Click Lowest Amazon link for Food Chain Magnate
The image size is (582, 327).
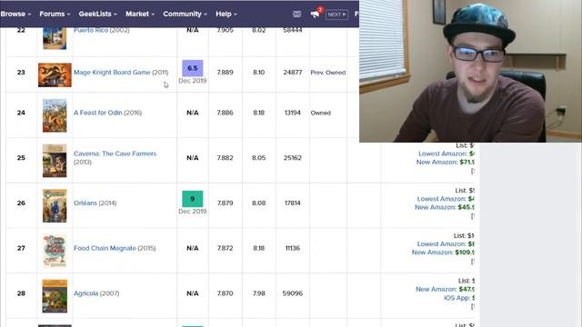(x=446, y=244)
